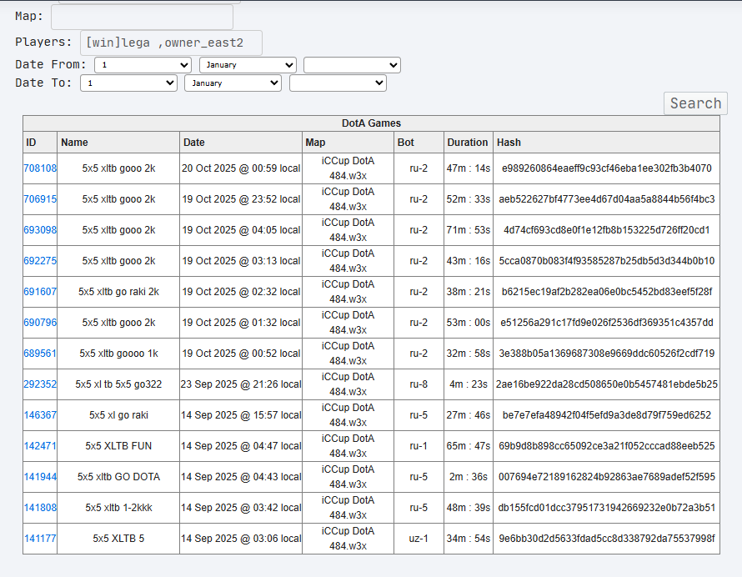Focus the Map input field
Image resolution: width=742 pixels, height=577 pixels.
[x=142, y=17]
